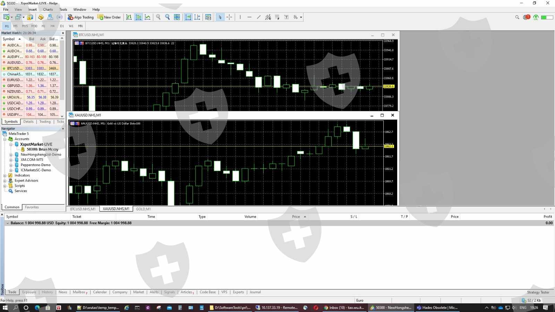Image resolution: width=555 pixels, height=312 pixels.
Task: Select account 50300: Brian Mccoy
Action: pyautogui.click(x=42, y=149)
